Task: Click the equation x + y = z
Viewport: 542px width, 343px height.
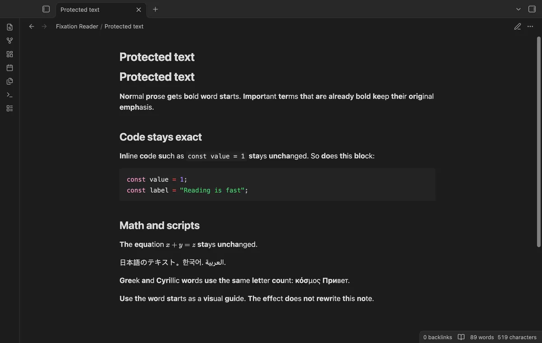Action: tap(181, 245)
